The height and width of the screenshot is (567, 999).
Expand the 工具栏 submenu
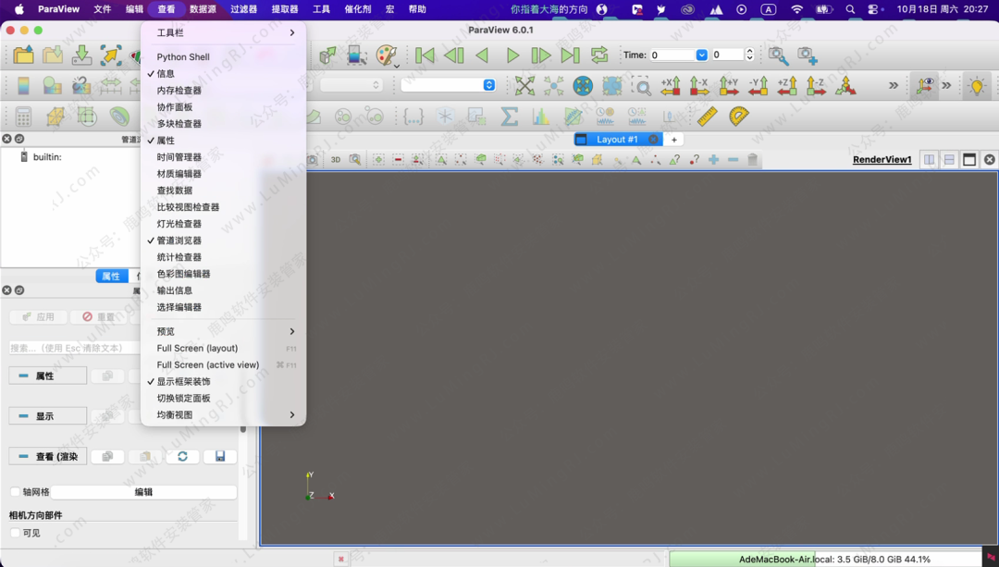[x=222, y=32]
